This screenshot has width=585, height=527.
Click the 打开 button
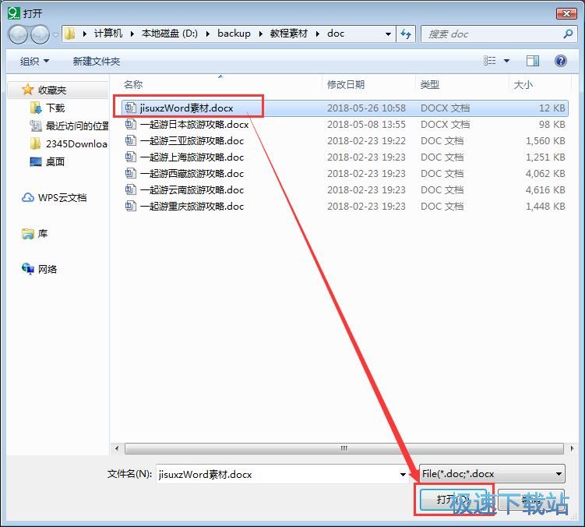(453, 500)
